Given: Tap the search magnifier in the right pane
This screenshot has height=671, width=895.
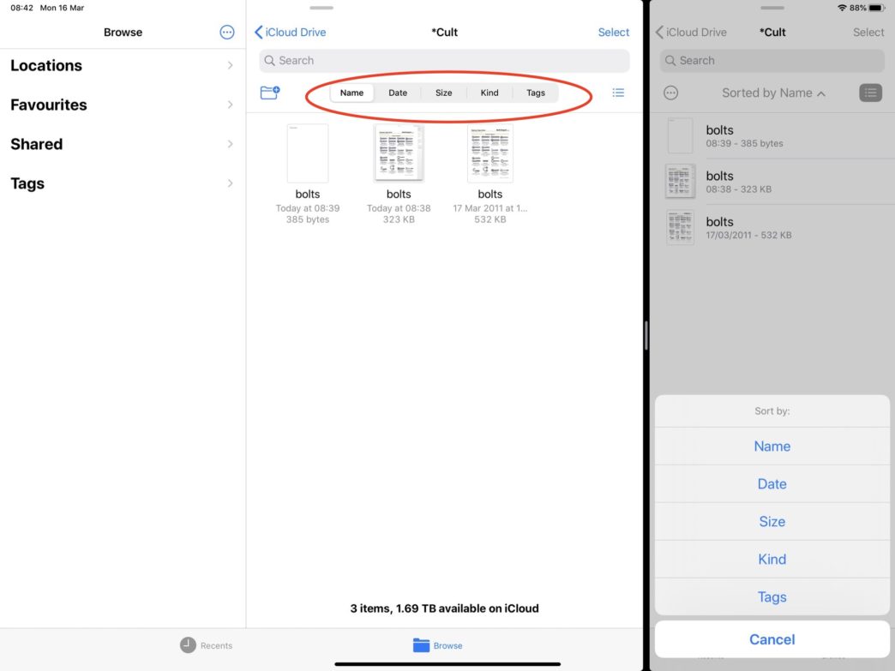Looking at the screenshot, I should pyautogui.click(x=671, y=60).
